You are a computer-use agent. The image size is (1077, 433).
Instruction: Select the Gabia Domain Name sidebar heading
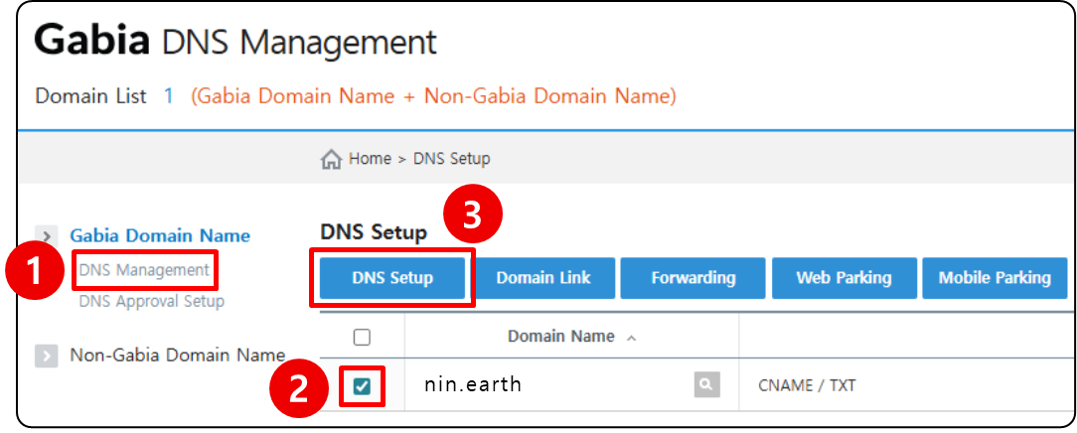click(160, 236)
